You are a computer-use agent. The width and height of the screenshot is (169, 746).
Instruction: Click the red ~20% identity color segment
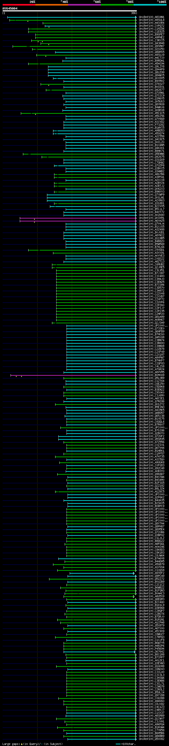[x=19, y=5]
